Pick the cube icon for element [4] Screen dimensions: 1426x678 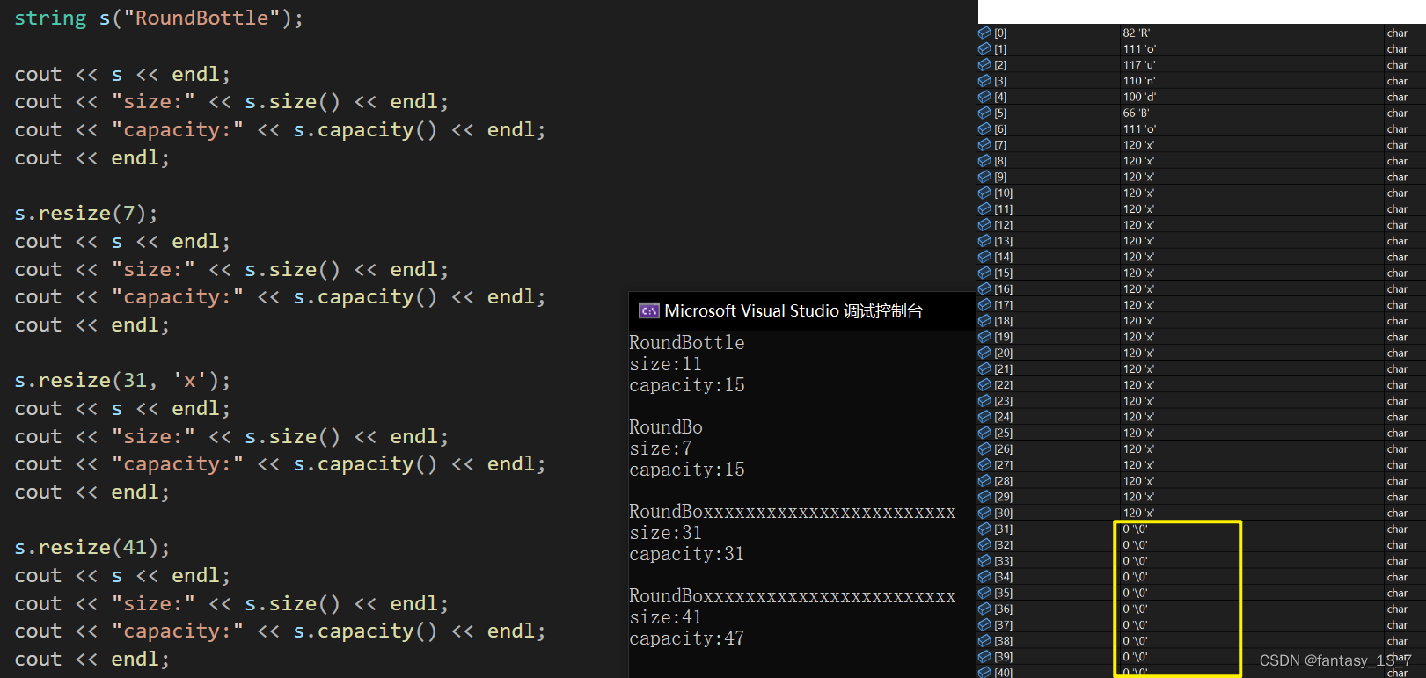(984, 97)
